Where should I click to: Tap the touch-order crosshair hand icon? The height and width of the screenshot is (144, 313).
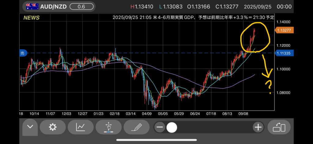(108, 127)
